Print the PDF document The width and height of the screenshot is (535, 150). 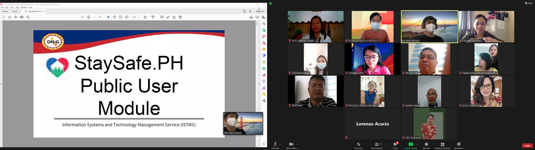tap(22, 17)
